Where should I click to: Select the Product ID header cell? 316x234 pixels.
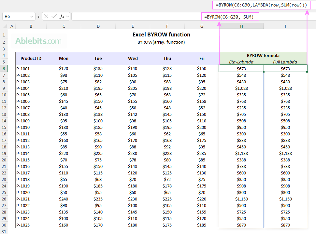[x=31, y=59]
